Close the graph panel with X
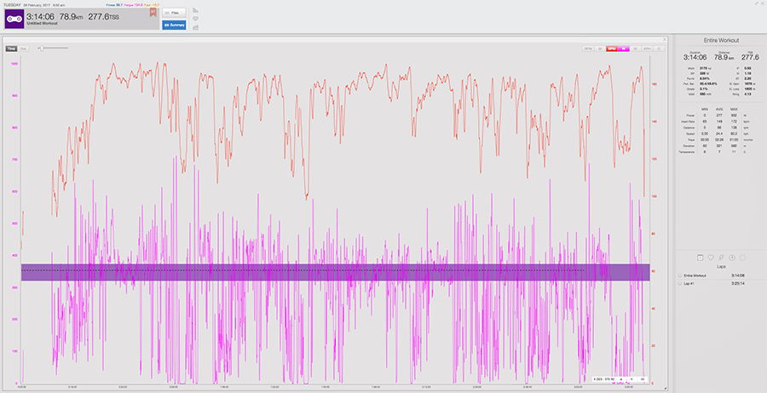 click(664, 39)
